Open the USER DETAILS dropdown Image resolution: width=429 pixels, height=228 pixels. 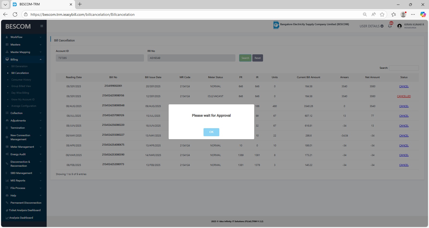pos(371,26)
